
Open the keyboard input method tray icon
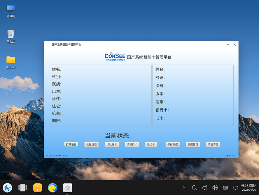click(225, 188)
